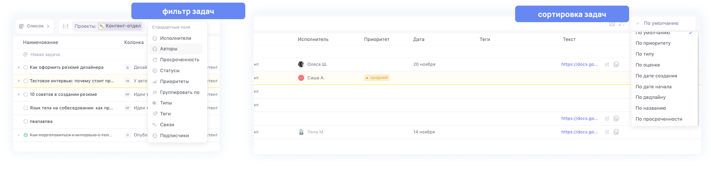Open the Список view switcher
711x177 pixels.
coord(34,26)
